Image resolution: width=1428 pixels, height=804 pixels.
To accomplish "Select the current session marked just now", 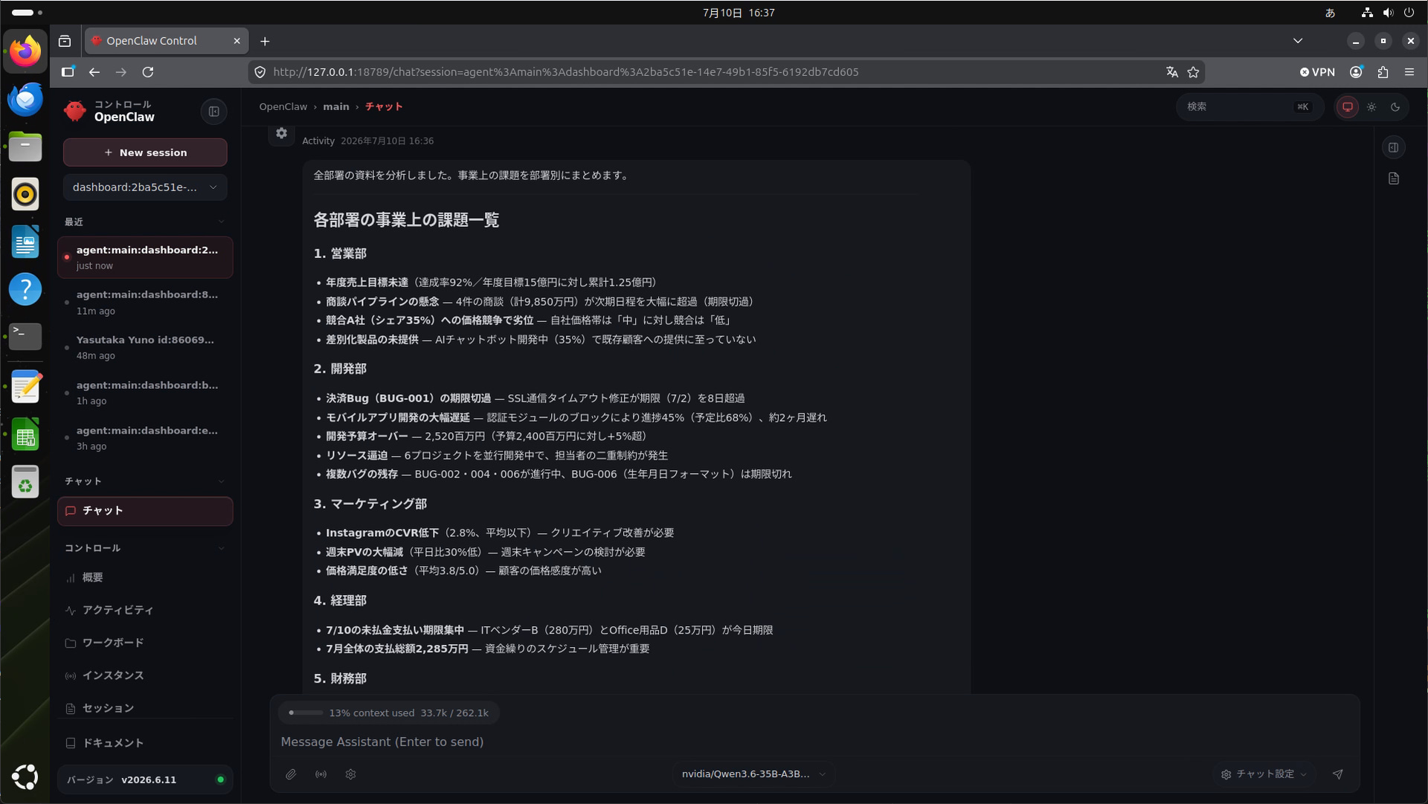I will click(145, 257).
